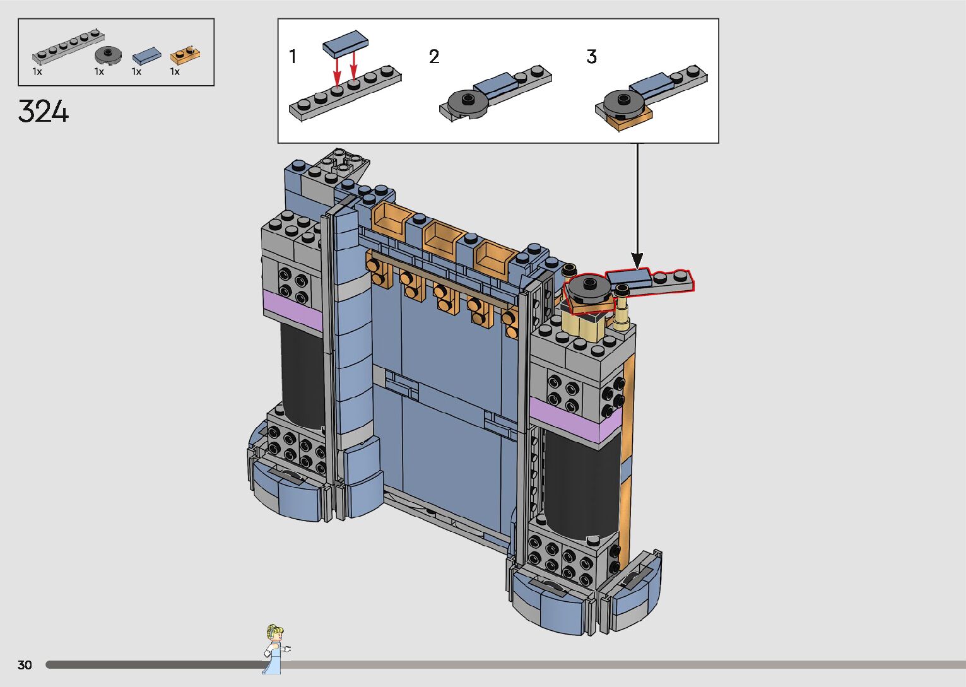Click page number 30

tap(25, 665)
